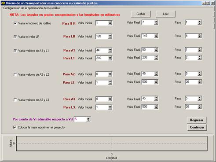Screen dimensions: 216x162
Task: Step the Para A1 Valor Inicial spinner
Action: pyautogui.click(x=110, y=50)
